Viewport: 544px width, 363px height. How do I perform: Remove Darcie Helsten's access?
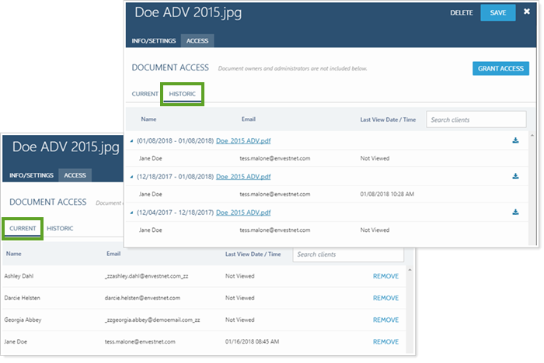(x=385, y=298)
